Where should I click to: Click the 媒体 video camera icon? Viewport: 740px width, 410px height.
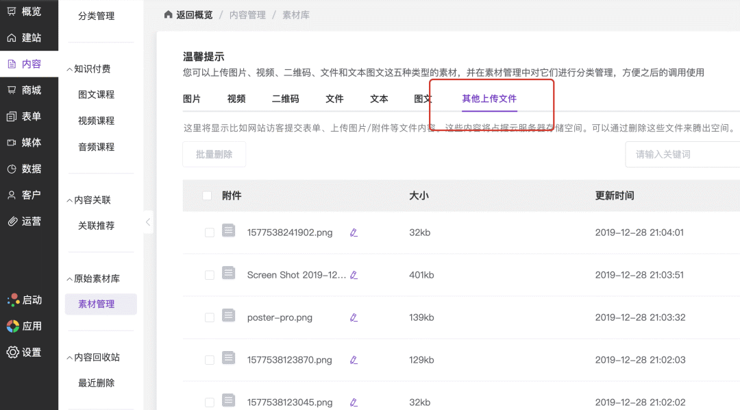click(x=12, y=143)
